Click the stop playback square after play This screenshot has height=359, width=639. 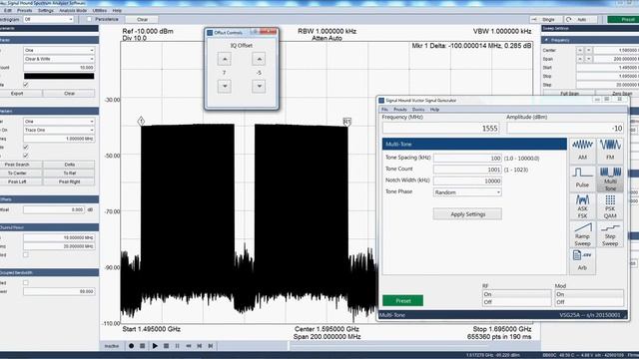167,346
